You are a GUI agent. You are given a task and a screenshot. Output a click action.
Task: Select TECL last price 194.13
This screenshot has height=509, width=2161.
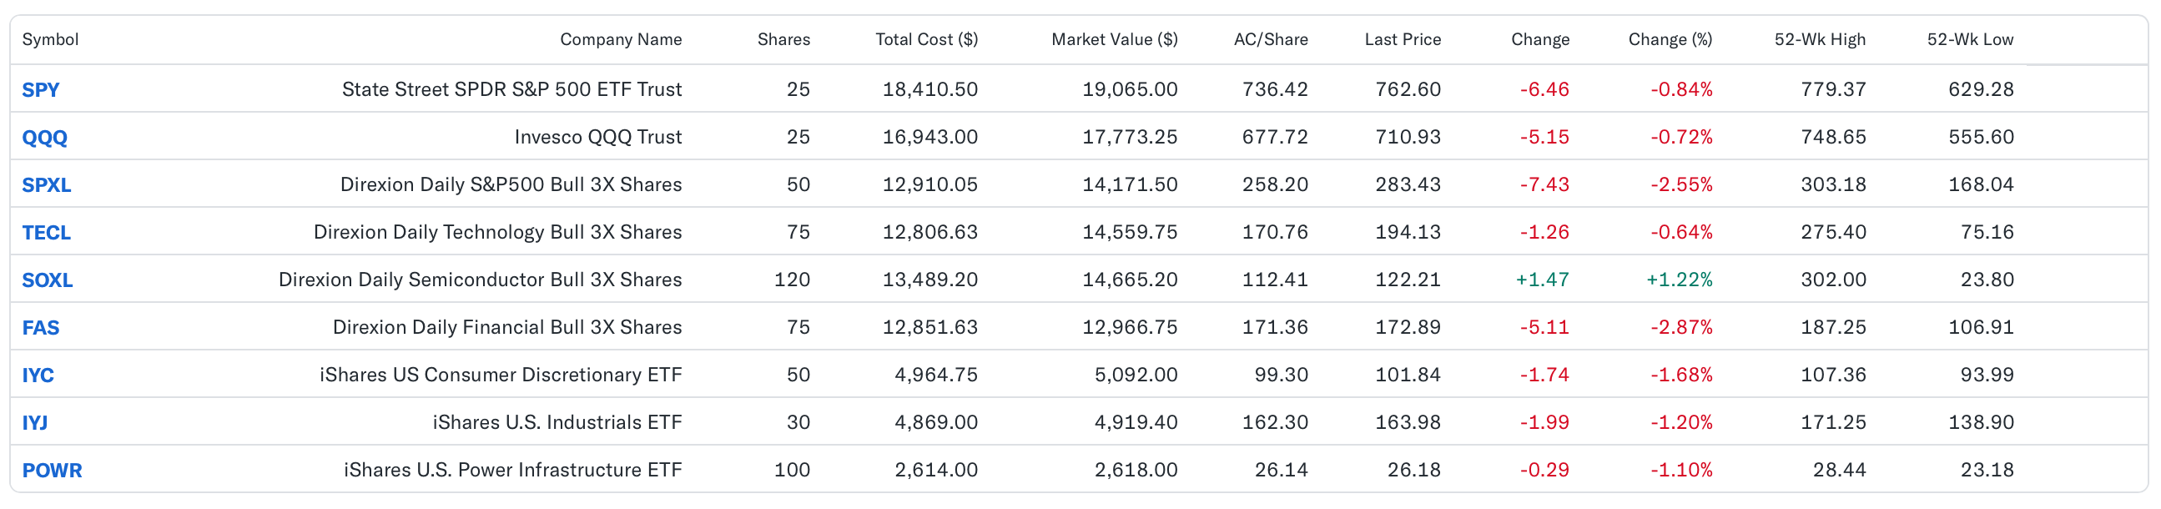pyautogui.click(x=1408, y=232)
